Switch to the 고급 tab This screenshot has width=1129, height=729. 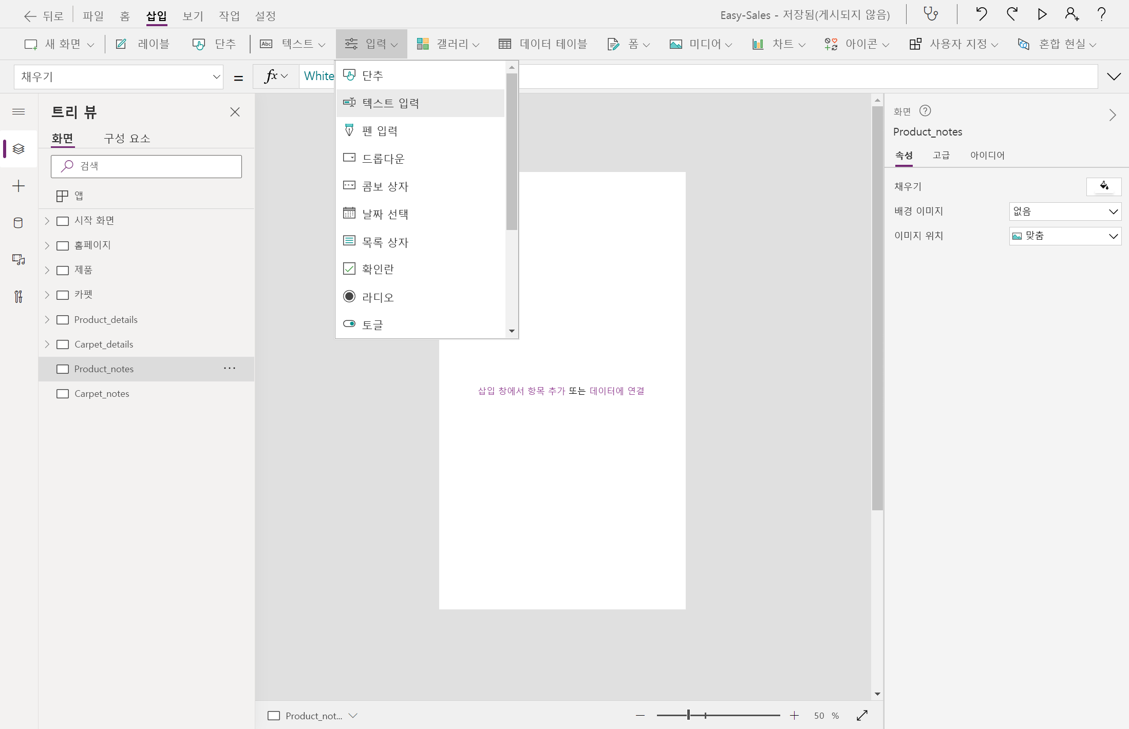(941, 155)
